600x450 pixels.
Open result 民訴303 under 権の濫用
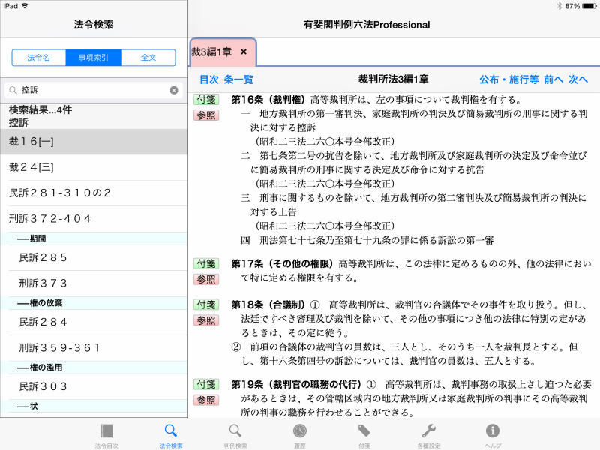pos(93,386)
